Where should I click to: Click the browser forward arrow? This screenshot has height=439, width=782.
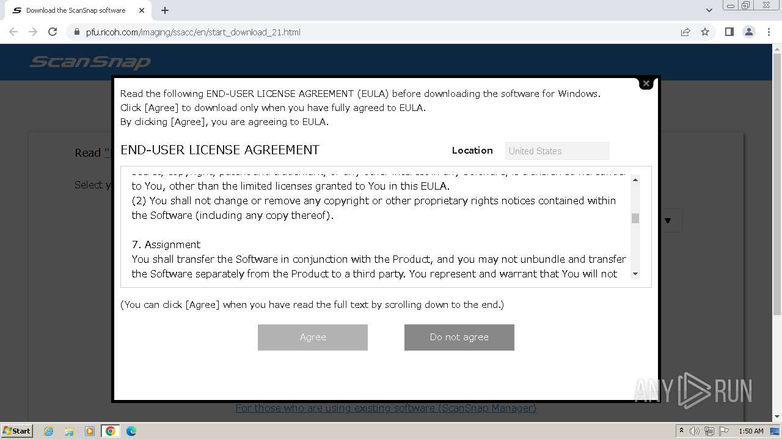pos(33,32)
